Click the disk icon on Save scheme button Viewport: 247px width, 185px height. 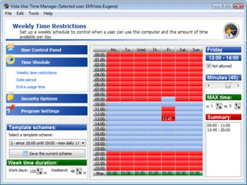pyautogui.click(x=25, y=153)
